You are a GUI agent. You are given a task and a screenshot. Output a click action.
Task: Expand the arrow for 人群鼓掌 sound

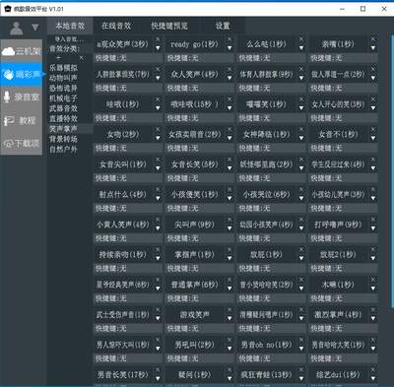[x=158, y=78]
